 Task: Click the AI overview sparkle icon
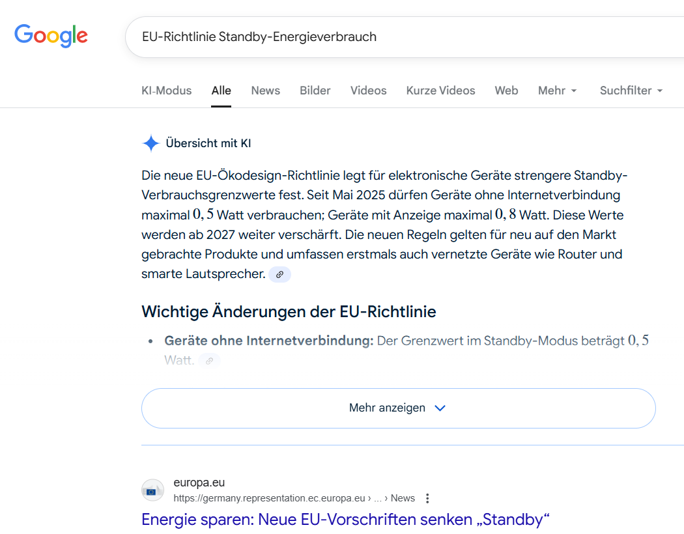click(151, 143)
